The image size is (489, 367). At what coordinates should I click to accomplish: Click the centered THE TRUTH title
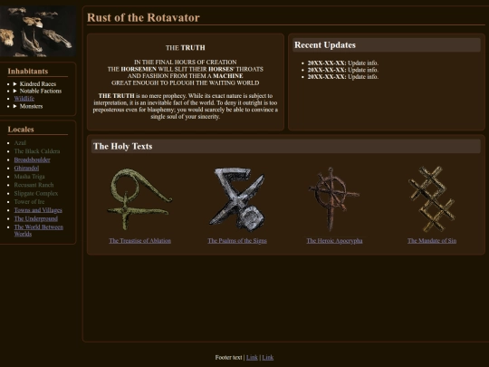click(x=186, y=48)
